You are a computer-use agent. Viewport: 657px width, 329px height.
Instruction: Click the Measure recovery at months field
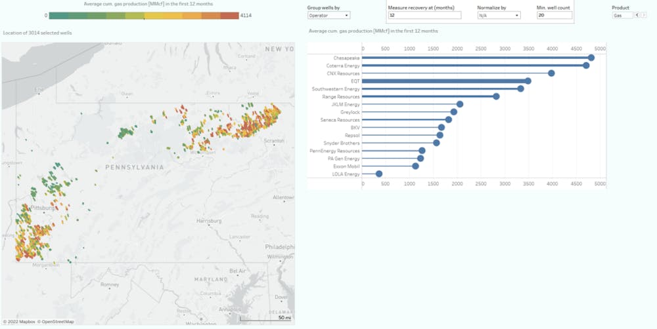pos(424,16)
